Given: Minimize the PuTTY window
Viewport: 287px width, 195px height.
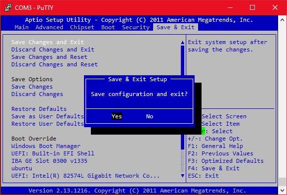Looking at the screenshot, I should [230, 7].
